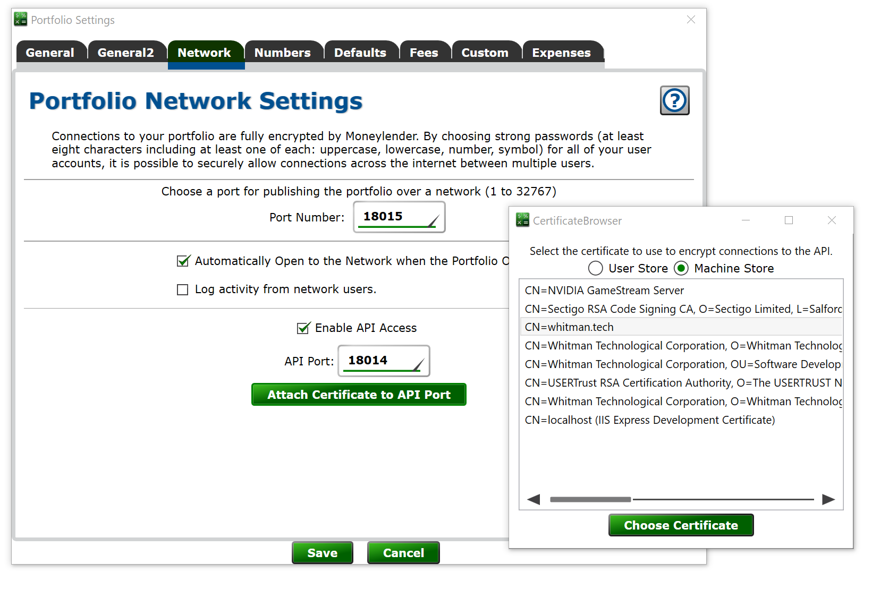Enable Log activity from network users
The width and height of the screenshot is (872, 589).
coord(183,289)
